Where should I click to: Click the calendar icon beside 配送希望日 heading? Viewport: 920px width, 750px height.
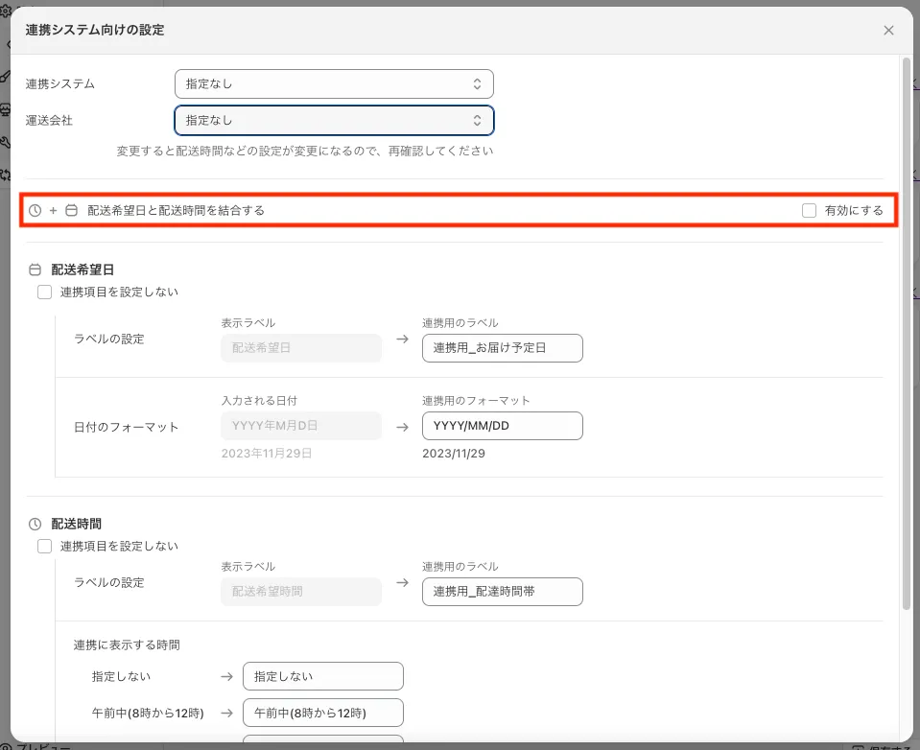point(35,270)
